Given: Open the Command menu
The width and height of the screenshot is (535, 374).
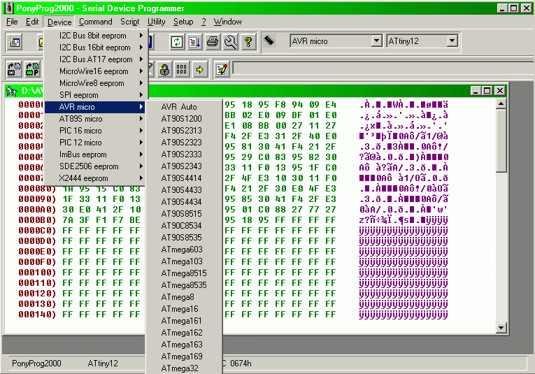Looking at the screenshot, I should [x=96, y=22].
